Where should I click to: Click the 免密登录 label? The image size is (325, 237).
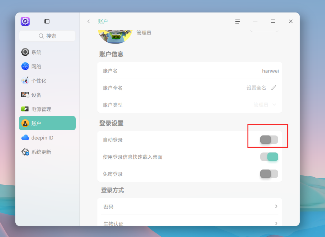(113, 174)
